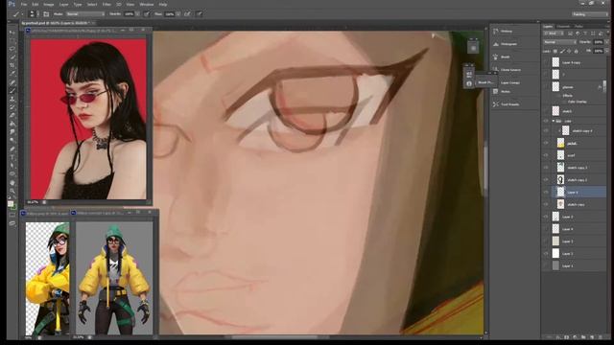
Task: Select the History Brush tool
Action: (x=12, y=107)
